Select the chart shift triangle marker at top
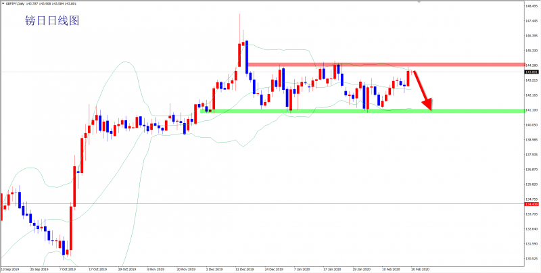Screen dimensions: 541x273 point(419,2)
